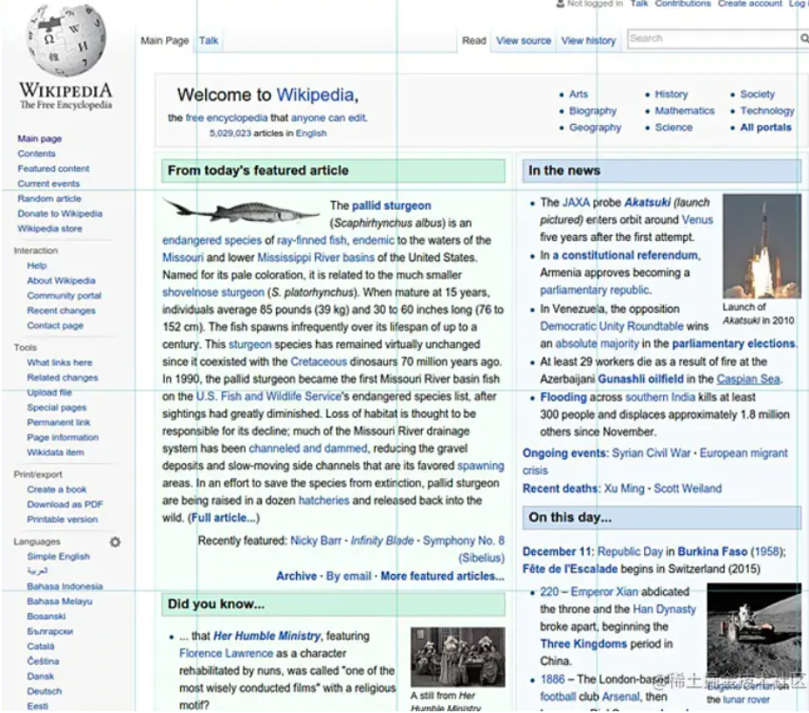Open Donate to Wikipedia link

point(60,213)
